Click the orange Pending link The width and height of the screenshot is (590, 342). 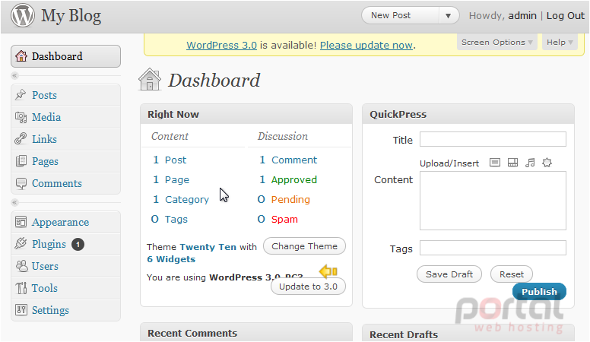point(290,199)
